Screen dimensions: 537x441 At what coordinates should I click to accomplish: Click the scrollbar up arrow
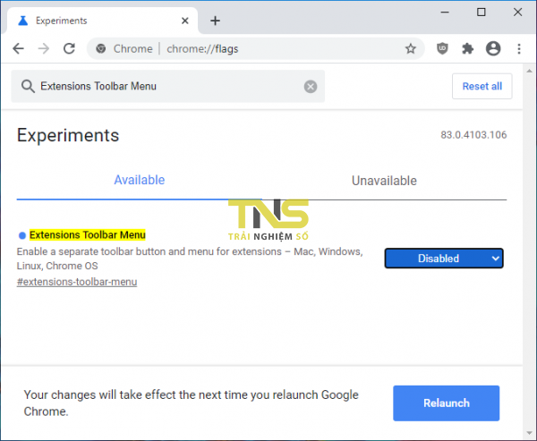[530, 72]
